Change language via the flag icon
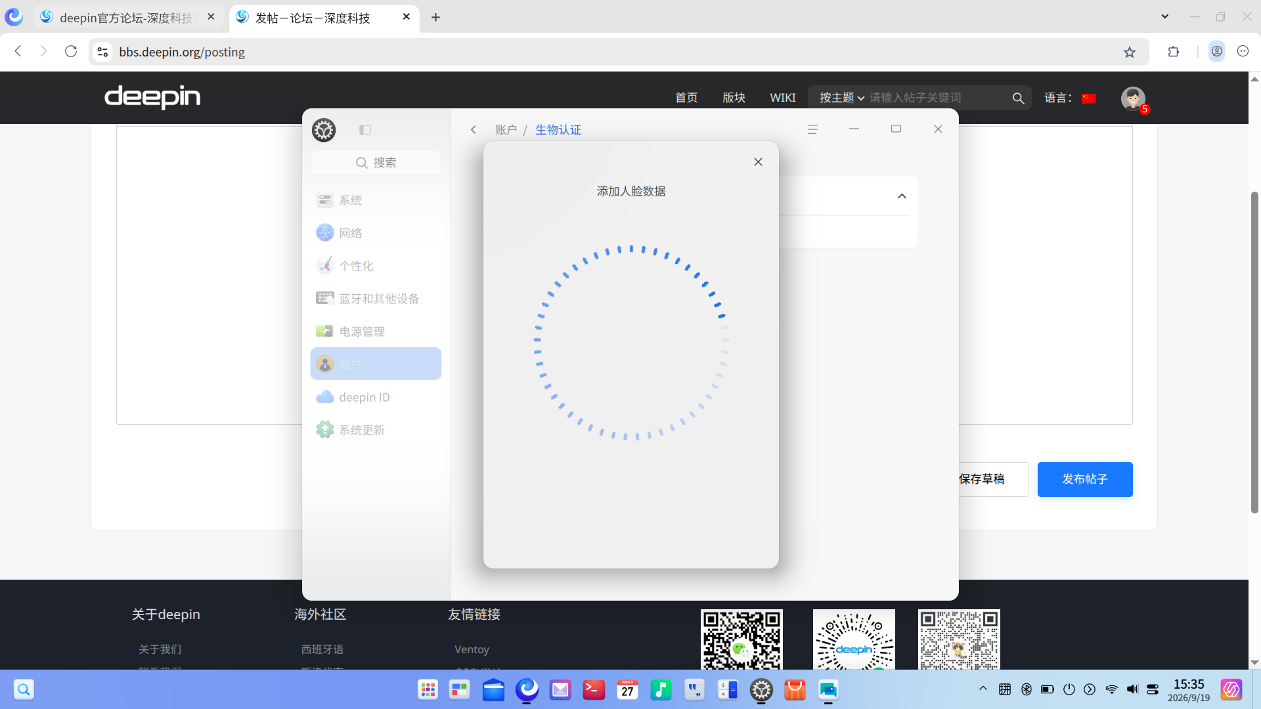This screenshot has width=1261, height=709. pyautogui.click(x=1089, y=98)
